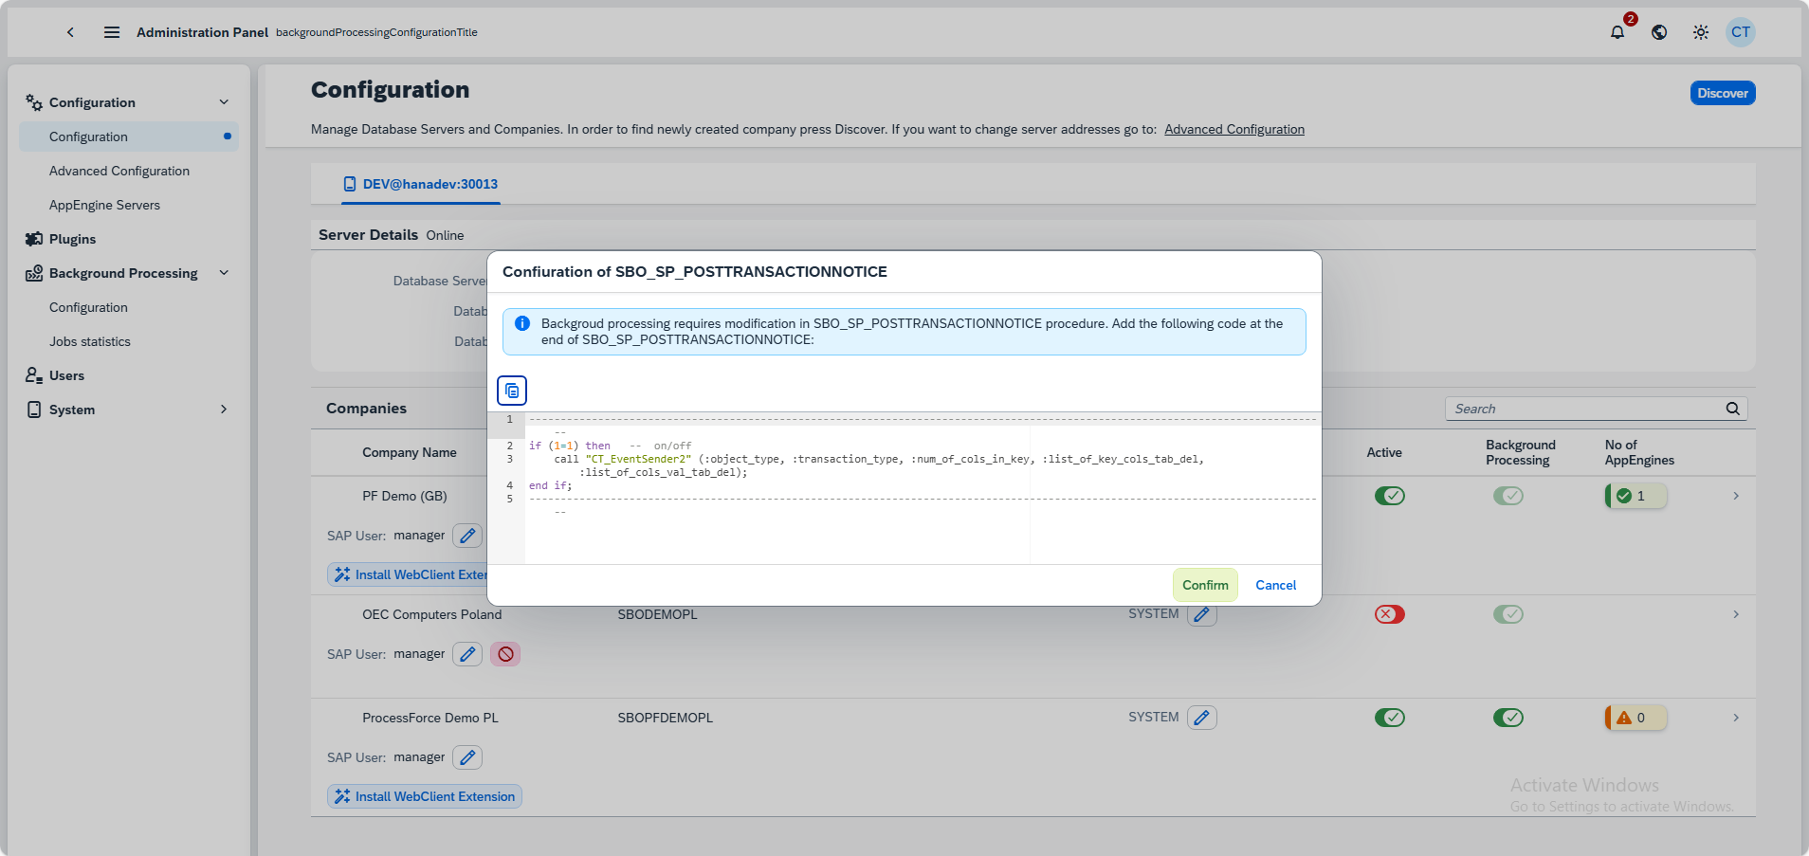Disable Active toggle for PF Demo (GB)
Screen dimensions: 1809x856
(x=1389, y=495)
